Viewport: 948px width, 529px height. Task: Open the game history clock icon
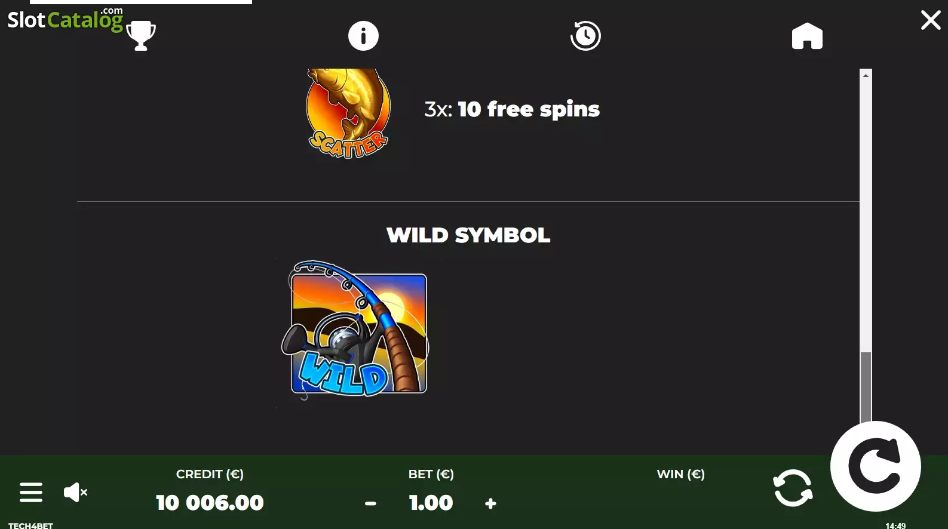pos(585,36)
